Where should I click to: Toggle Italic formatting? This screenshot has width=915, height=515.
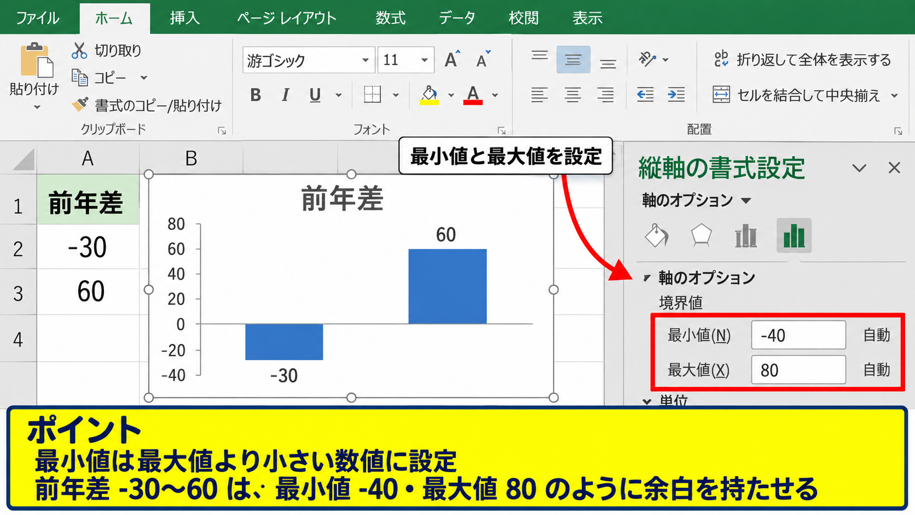click(285, 95)
